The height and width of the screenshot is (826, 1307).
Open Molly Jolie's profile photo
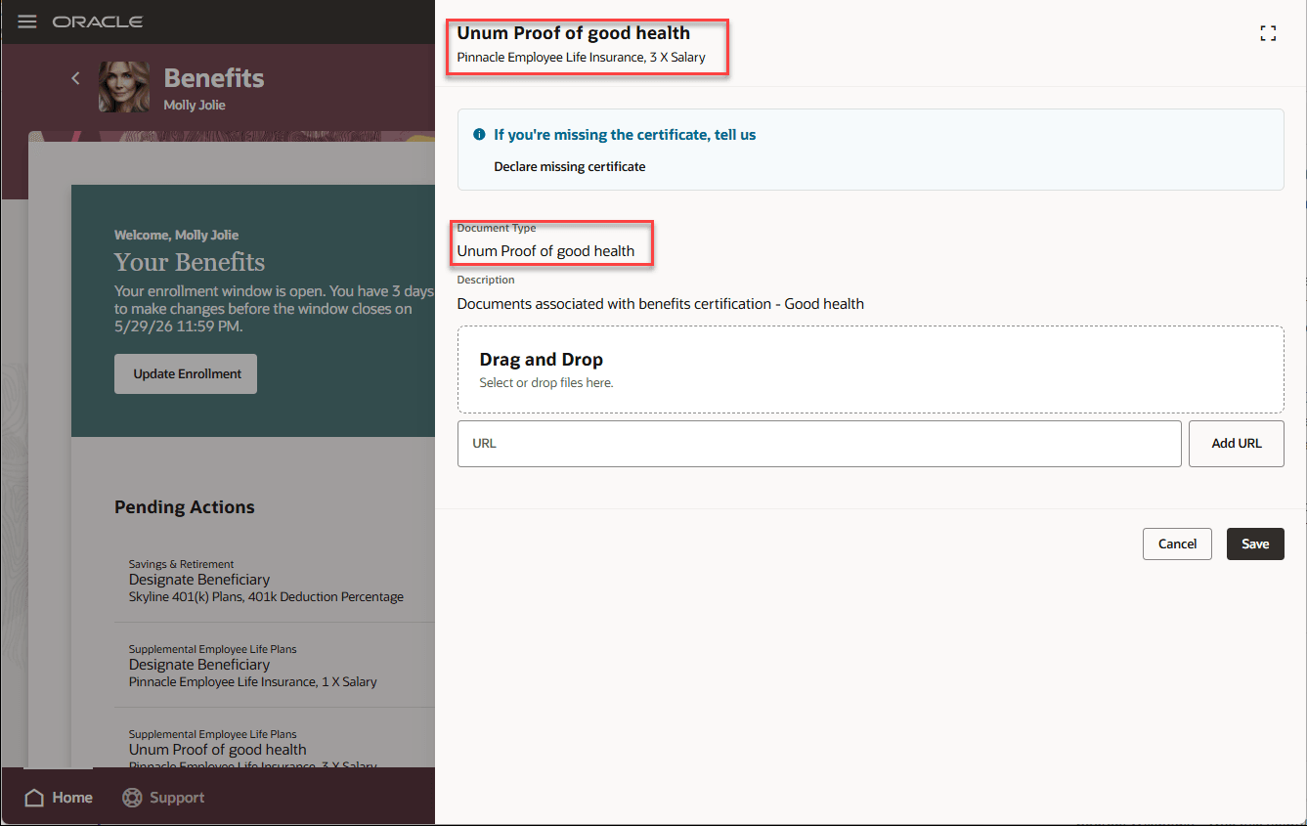click(124, 87)
